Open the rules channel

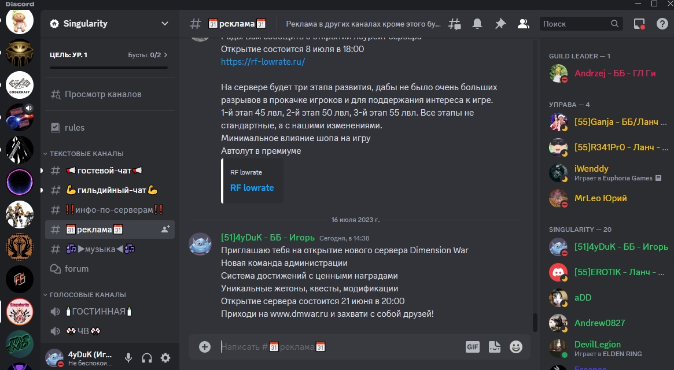pos(109,128)
